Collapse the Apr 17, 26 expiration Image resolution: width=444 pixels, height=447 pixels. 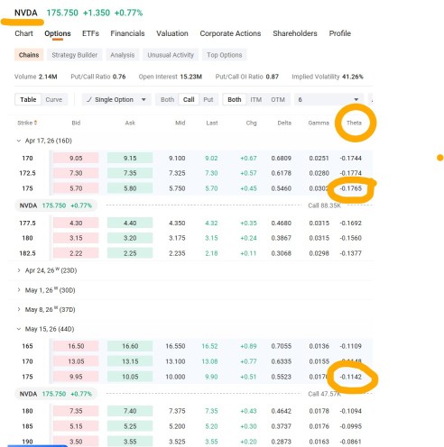(x=19, y=141)
